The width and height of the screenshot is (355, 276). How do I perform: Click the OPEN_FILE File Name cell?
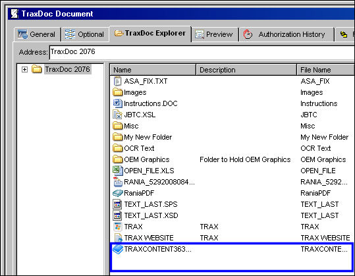pyautogui.click(x=318, y=171)
